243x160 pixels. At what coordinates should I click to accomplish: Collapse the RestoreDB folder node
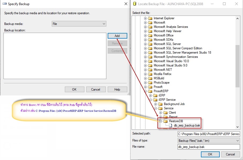tap(160, 121)
